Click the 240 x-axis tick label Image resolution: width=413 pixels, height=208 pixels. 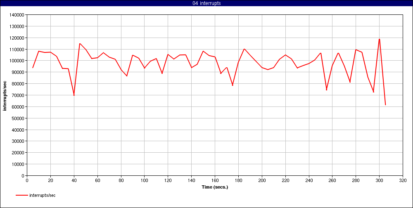(x=309, y=181)
